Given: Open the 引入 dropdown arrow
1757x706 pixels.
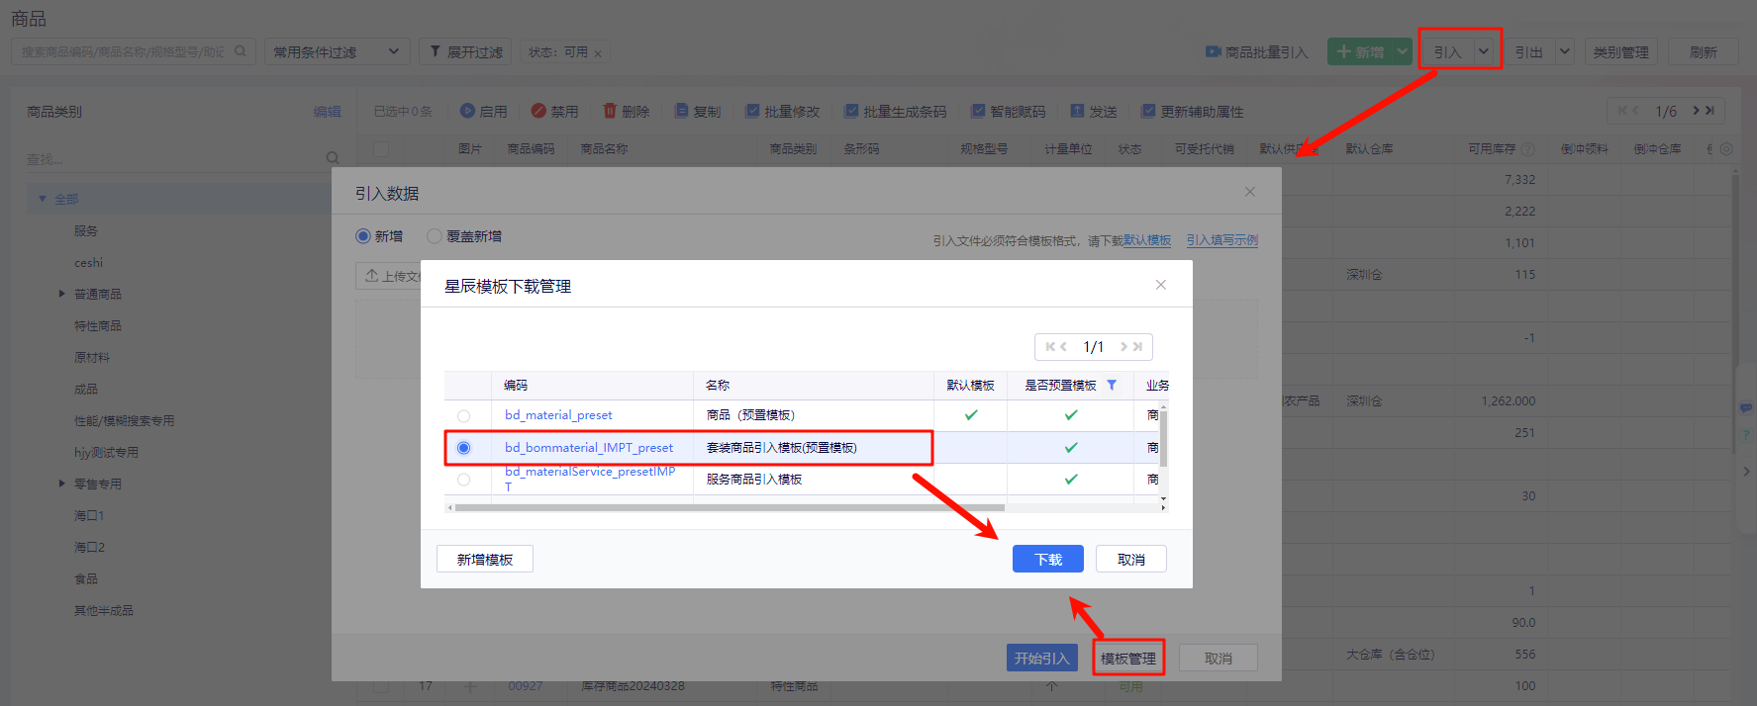Looking at the screenshot, I should (x=1484, y=51).
